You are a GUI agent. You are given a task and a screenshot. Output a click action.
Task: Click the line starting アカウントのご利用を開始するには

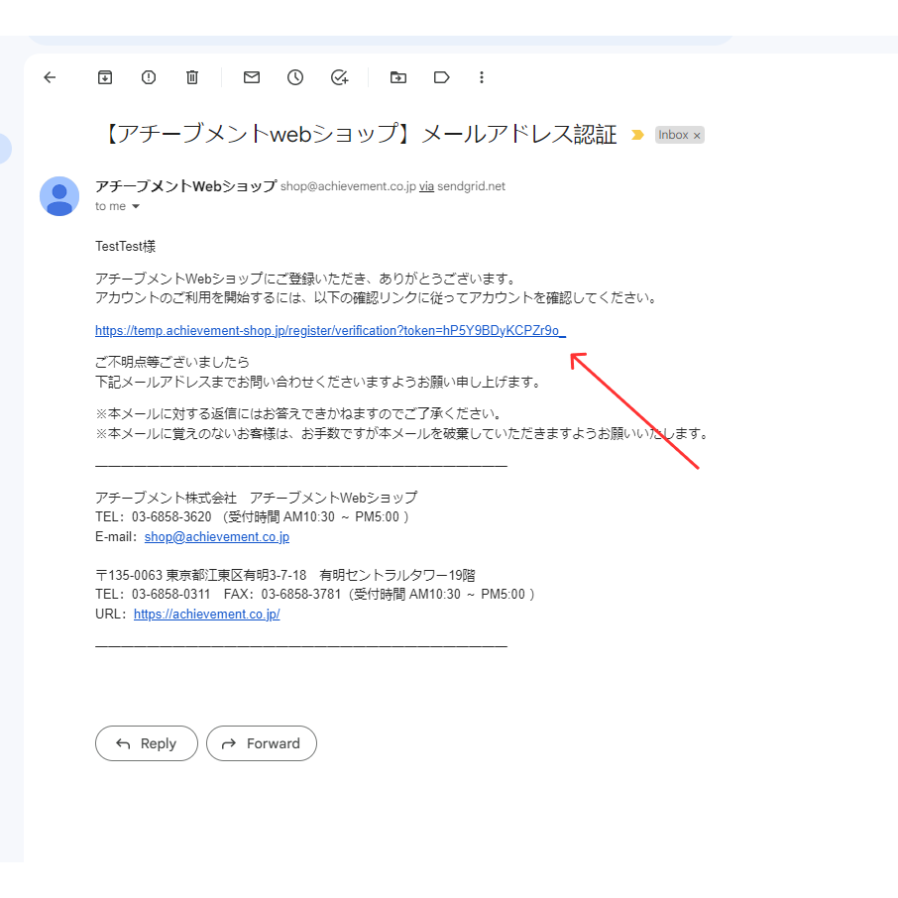376,297
